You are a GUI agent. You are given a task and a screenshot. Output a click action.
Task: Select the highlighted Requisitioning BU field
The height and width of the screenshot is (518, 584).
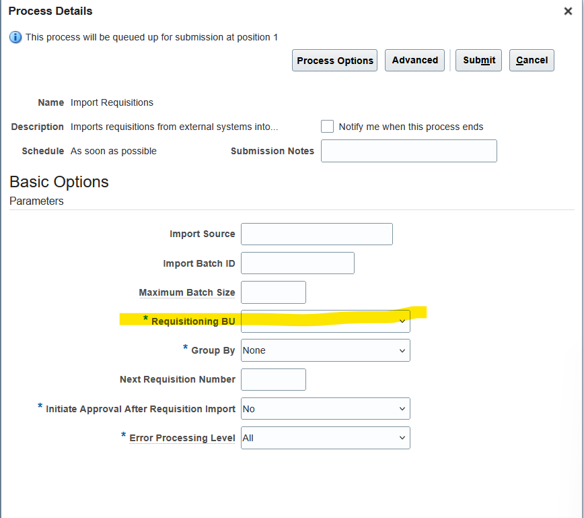click(x=325, y=321)
